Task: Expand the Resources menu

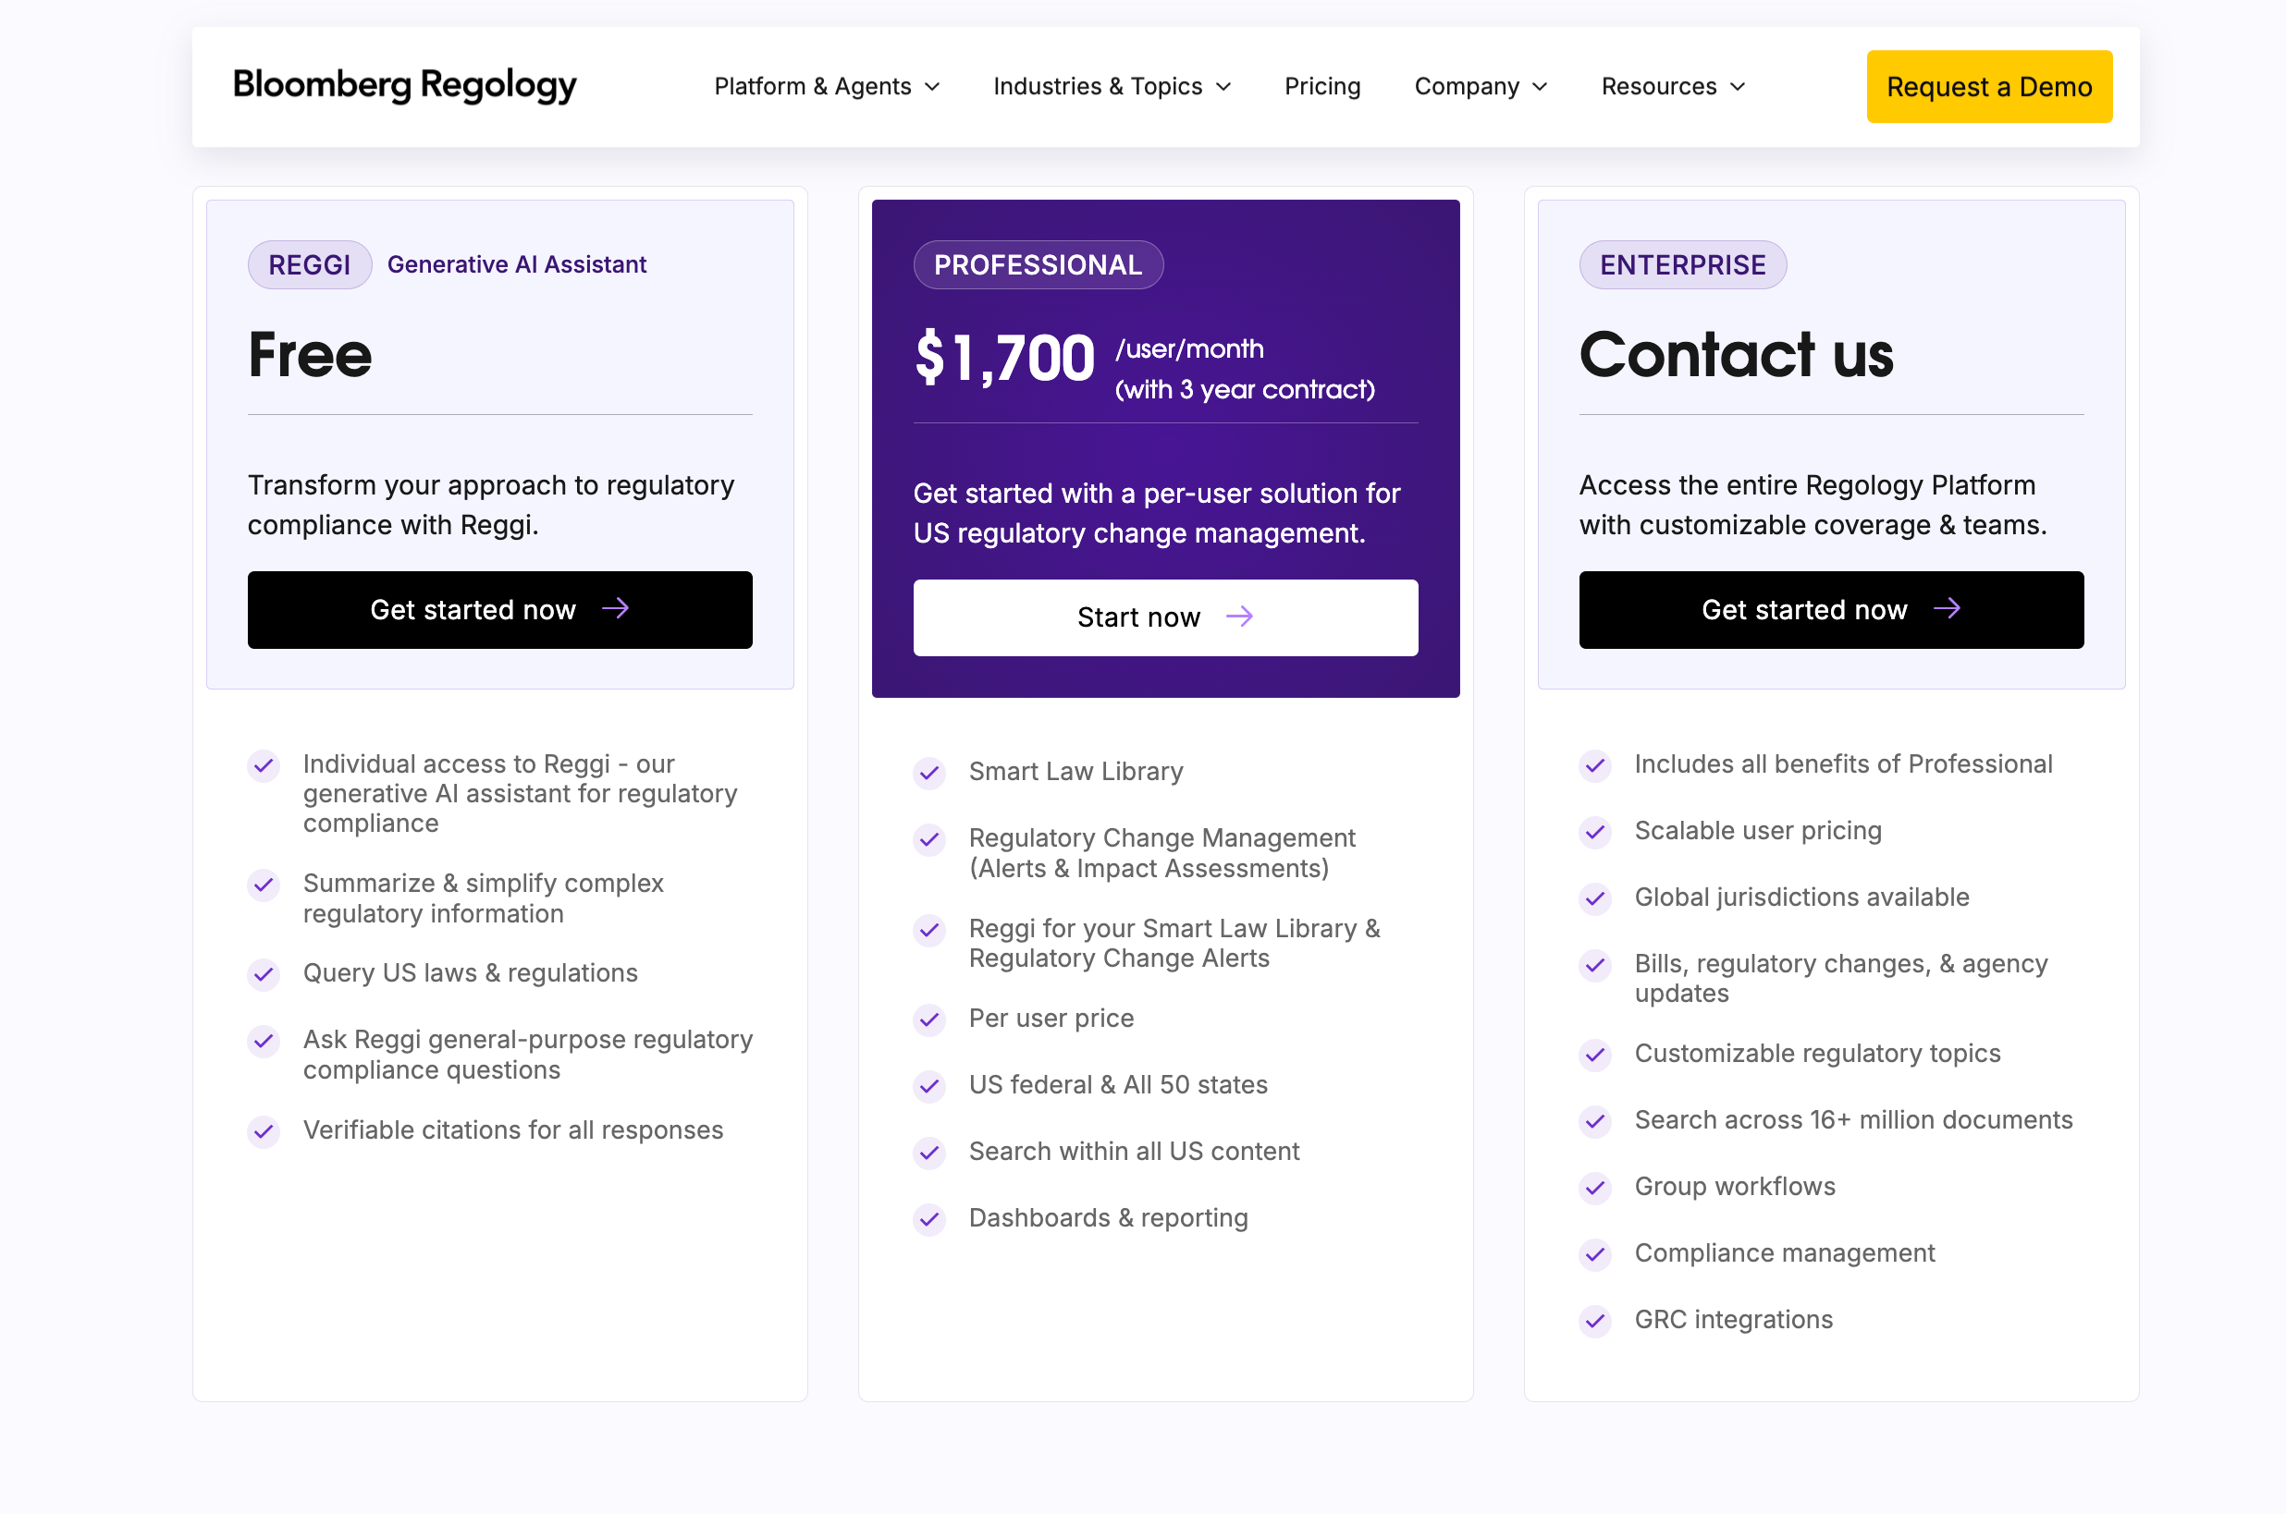Action: (x=1673, y=87)
